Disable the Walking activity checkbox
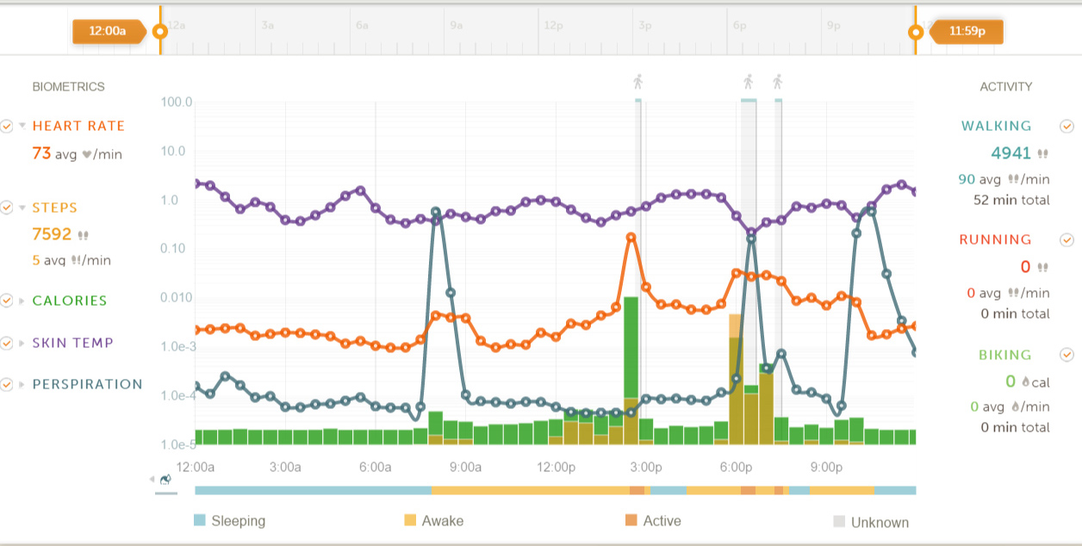 (1066, 126)
